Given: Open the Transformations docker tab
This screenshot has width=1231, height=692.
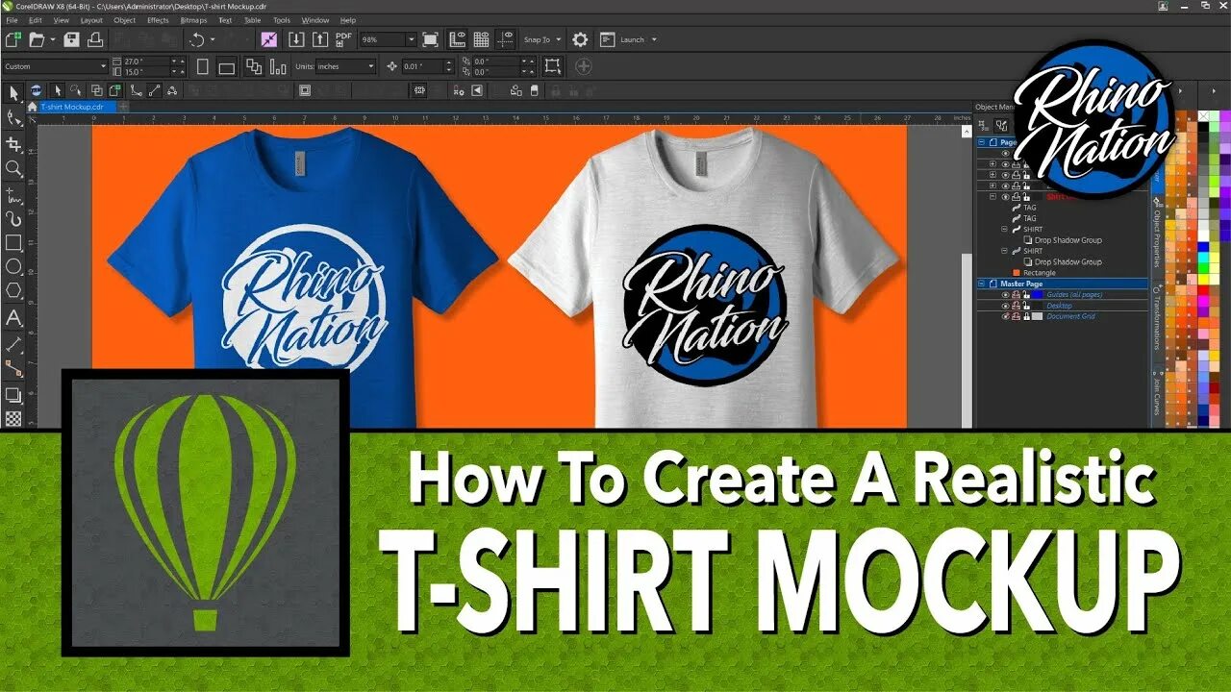Looking at the screenshot, I should coord(1158,322).
